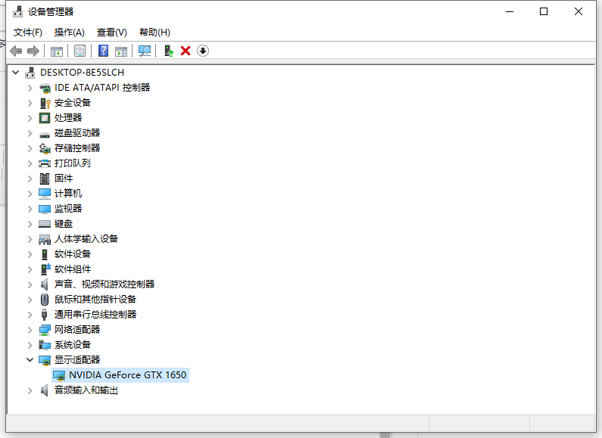602x438 pixels.
Task: Click the Properties sheet toolbar icon
Action: tap(80, 51)
